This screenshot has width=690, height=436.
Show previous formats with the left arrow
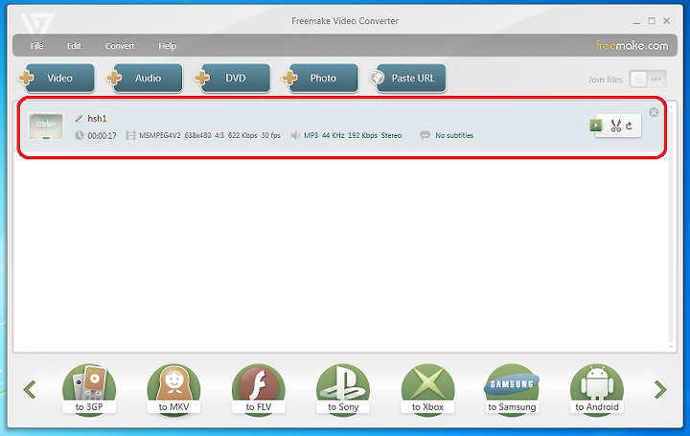[x=30, y=390]
